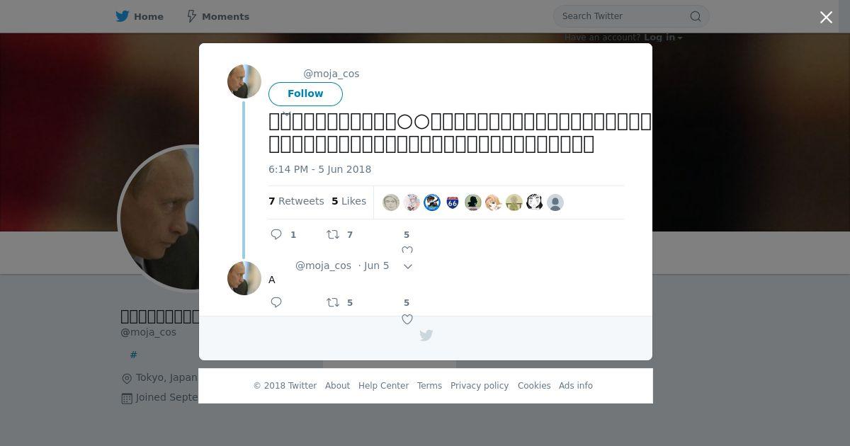
Task: Close the tweet overlay with X
Action: pos(826,17)
